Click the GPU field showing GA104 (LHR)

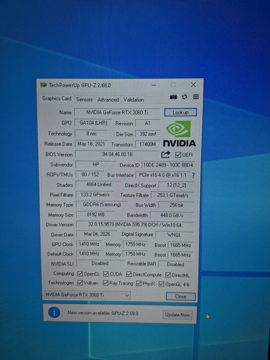point(94,123)
